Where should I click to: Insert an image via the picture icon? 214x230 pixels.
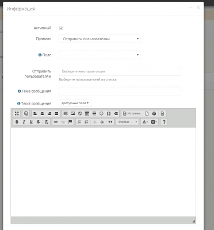point(72,113)
